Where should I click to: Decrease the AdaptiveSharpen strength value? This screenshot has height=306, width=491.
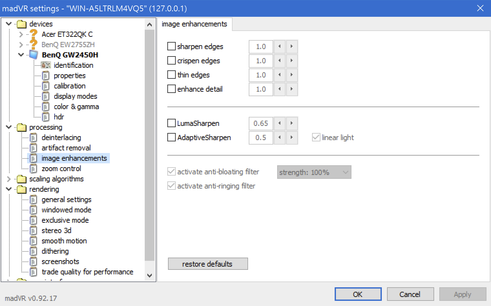coord(279,138)
